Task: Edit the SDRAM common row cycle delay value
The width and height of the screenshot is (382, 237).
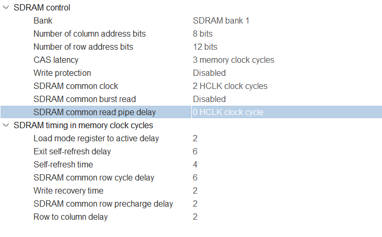Action: (x=195, y=178)
